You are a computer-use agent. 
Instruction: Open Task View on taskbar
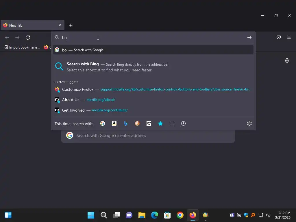[x=116, y=215]
